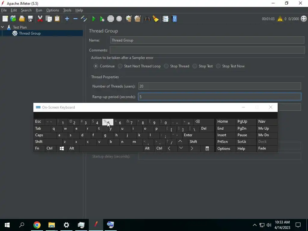Open Templates from the toolbar
The width and height of the screenshot is (308, 231).
13,19
